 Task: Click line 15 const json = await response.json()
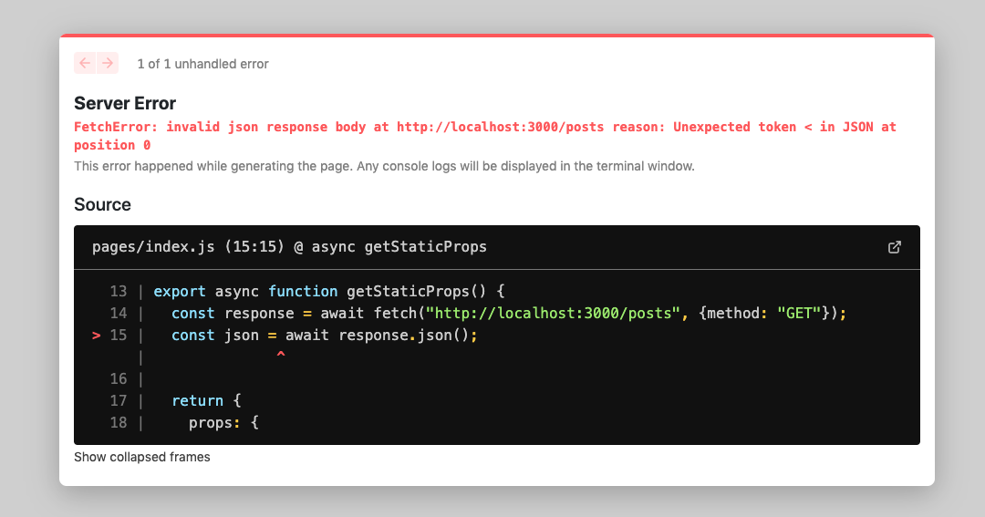tap(324, 336)
